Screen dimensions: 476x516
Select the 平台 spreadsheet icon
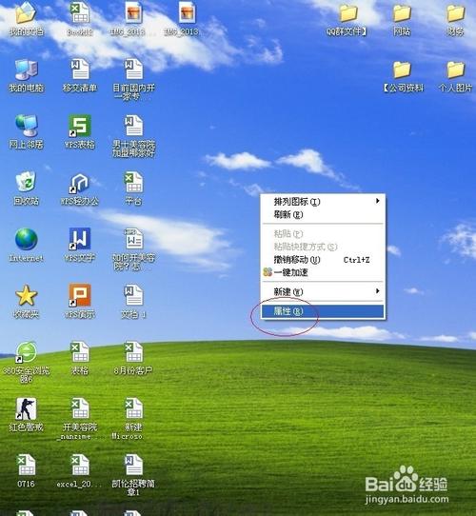point(133,182)
